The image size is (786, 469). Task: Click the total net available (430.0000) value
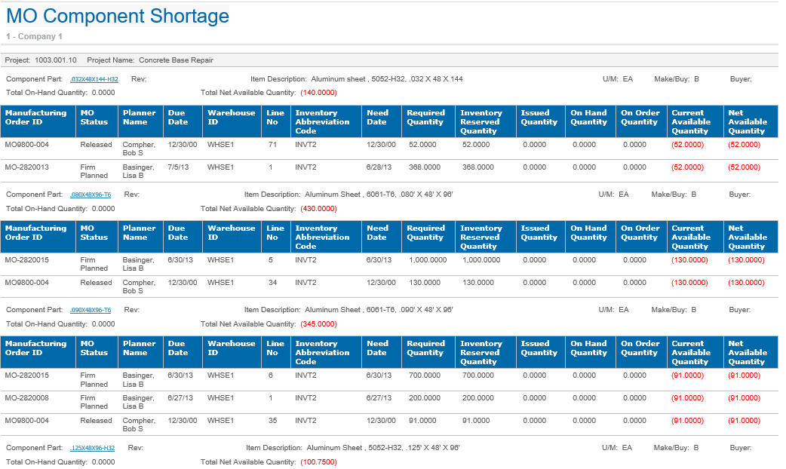click(318, 209)
